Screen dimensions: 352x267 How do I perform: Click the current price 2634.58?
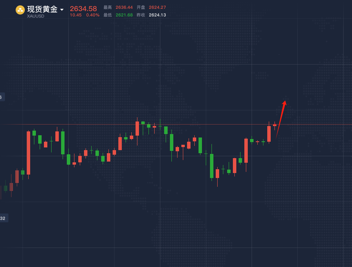point(83,9)
